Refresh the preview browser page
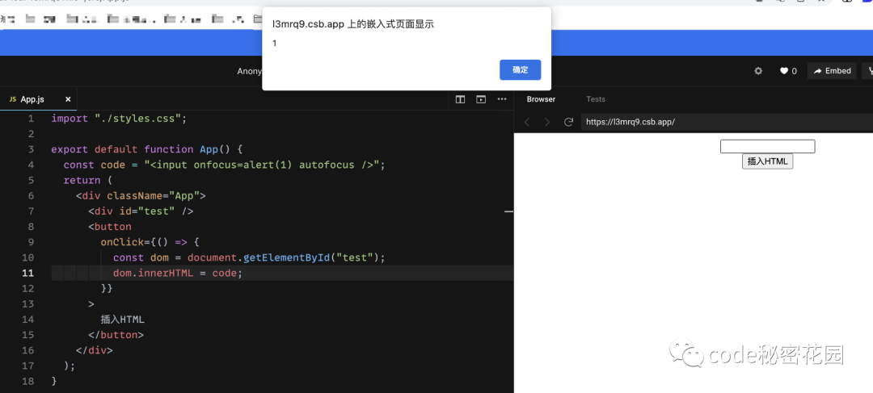This screenshot has height=393, width=873. [568, 122]
